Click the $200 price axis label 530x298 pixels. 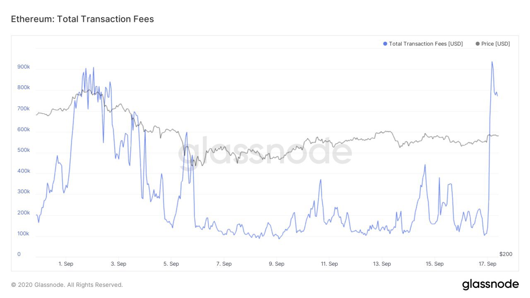[506, 254]
